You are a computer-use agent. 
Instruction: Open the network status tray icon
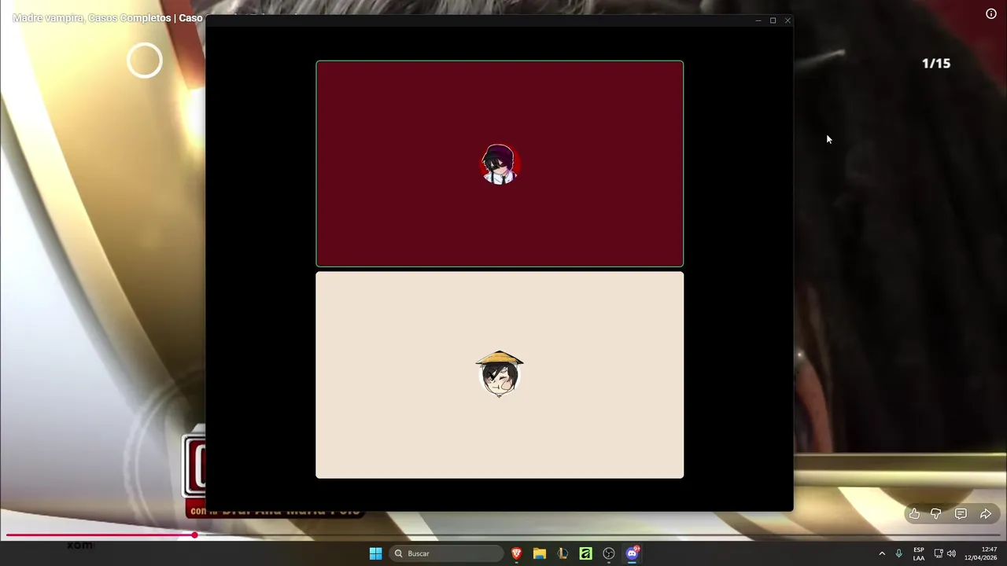click(939, 553)
